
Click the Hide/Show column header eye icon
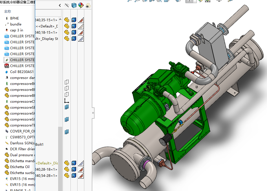[67, 5]
